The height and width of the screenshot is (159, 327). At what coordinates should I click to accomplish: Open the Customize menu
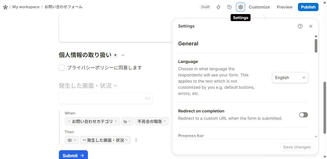pos(259,7)
